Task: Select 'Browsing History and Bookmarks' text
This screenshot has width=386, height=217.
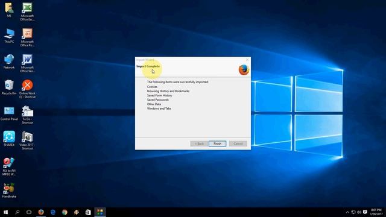Action: point(168,91)
